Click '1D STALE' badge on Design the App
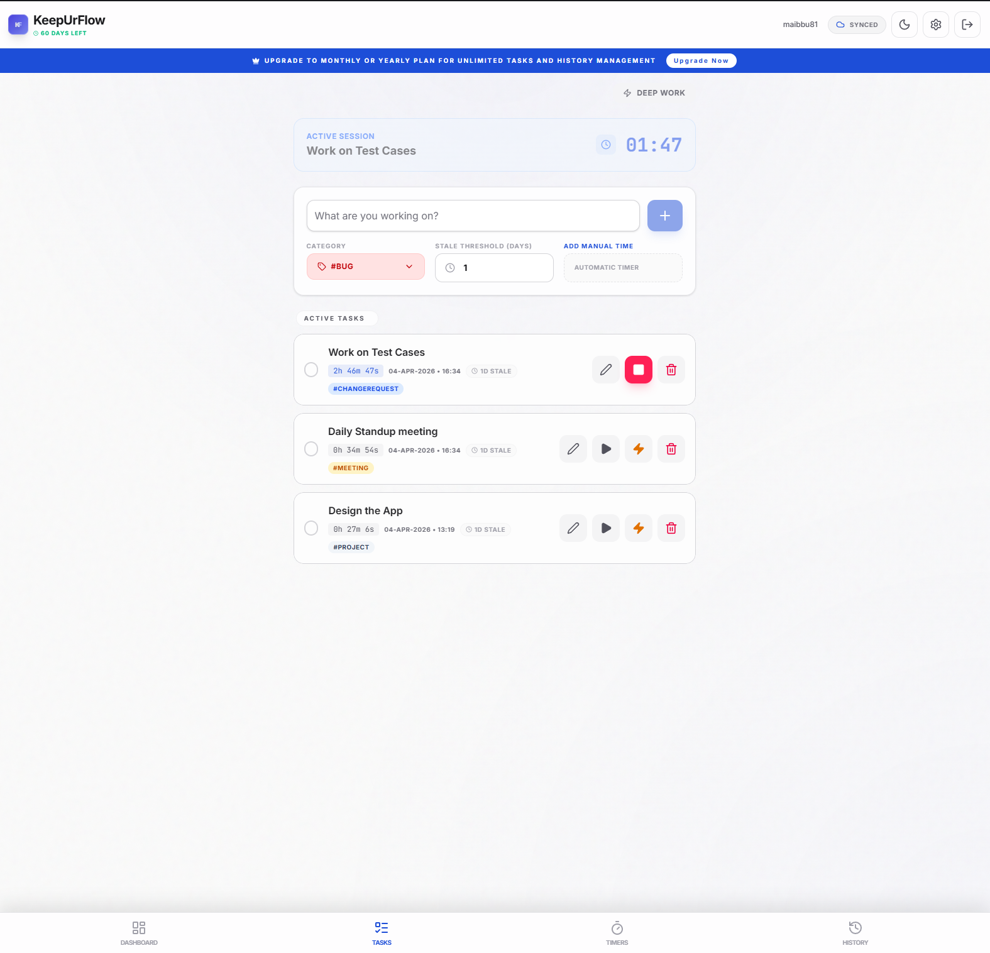Screen dimensions: 990x953 click(485, 530)
